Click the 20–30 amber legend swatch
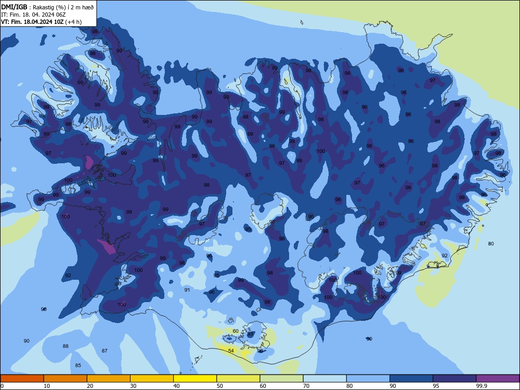Image resolution: width=520 pixels, height=390 pixels. (109, 379)
